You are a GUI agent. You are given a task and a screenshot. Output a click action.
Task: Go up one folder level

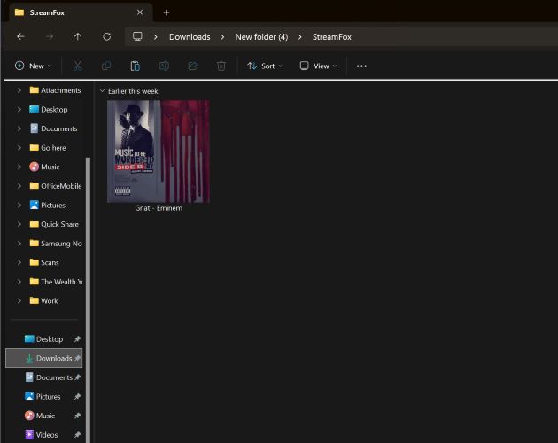[x=78, y=36]
